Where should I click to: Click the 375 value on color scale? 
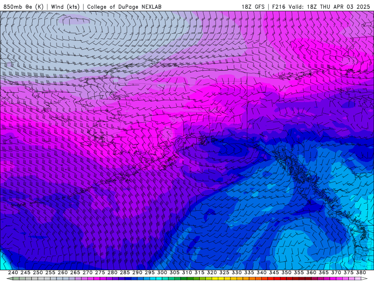[349, 273]
